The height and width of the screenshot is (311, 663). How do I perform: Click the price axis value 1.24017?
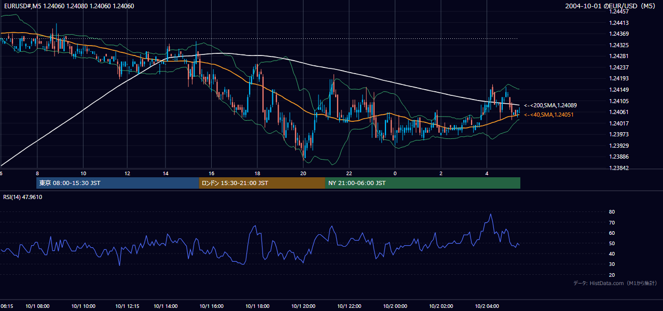point(620,123)
